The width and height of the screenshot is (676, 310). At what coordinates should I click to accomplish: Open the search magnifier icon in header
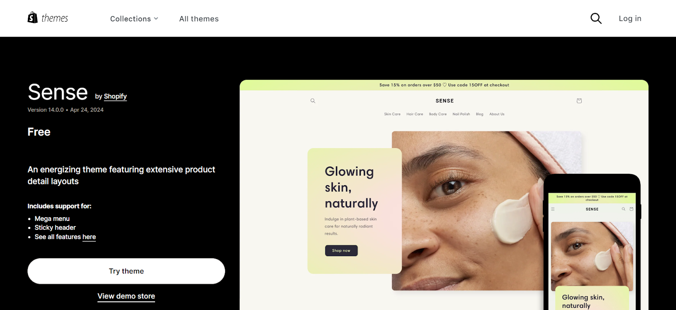(596, 18)
